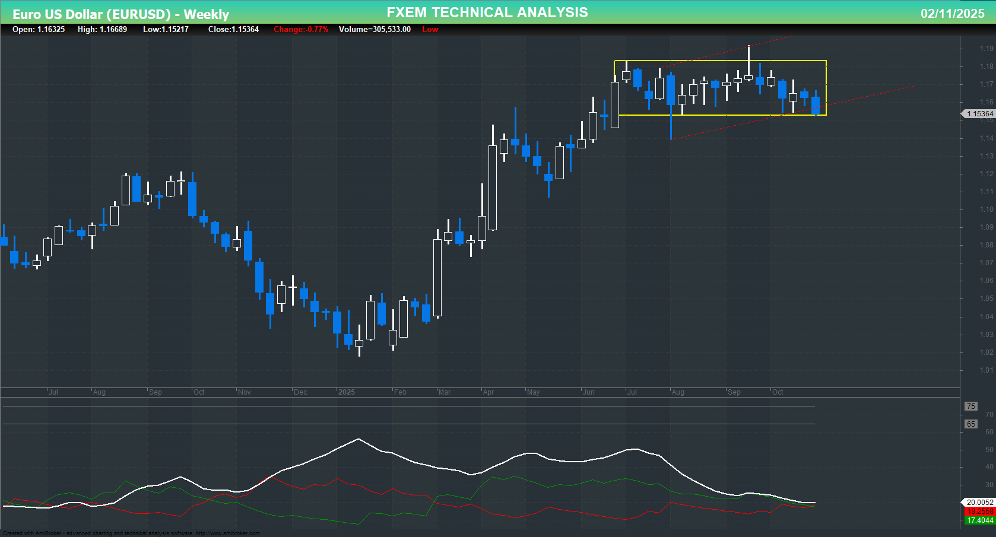This screenshot has width=996, height=537.
Task: Click the "Close:1.15364" quote readout
Action: click(233, 29)
